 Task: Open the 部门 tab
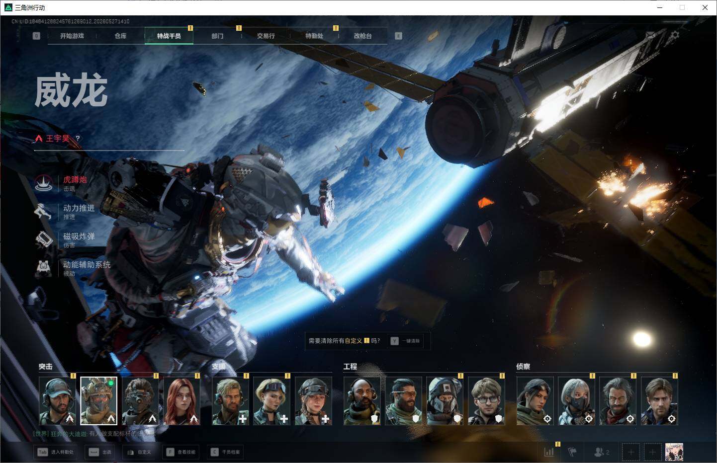coord(217,36)
